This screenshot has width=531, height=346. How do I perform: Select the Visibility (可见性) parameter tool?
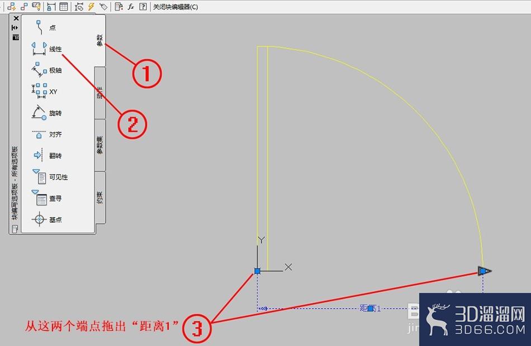[x=50, y=177]
